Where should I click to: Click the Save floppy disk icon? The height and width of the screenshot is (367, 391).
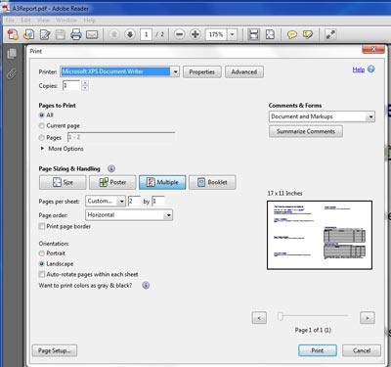coord(61,34)
